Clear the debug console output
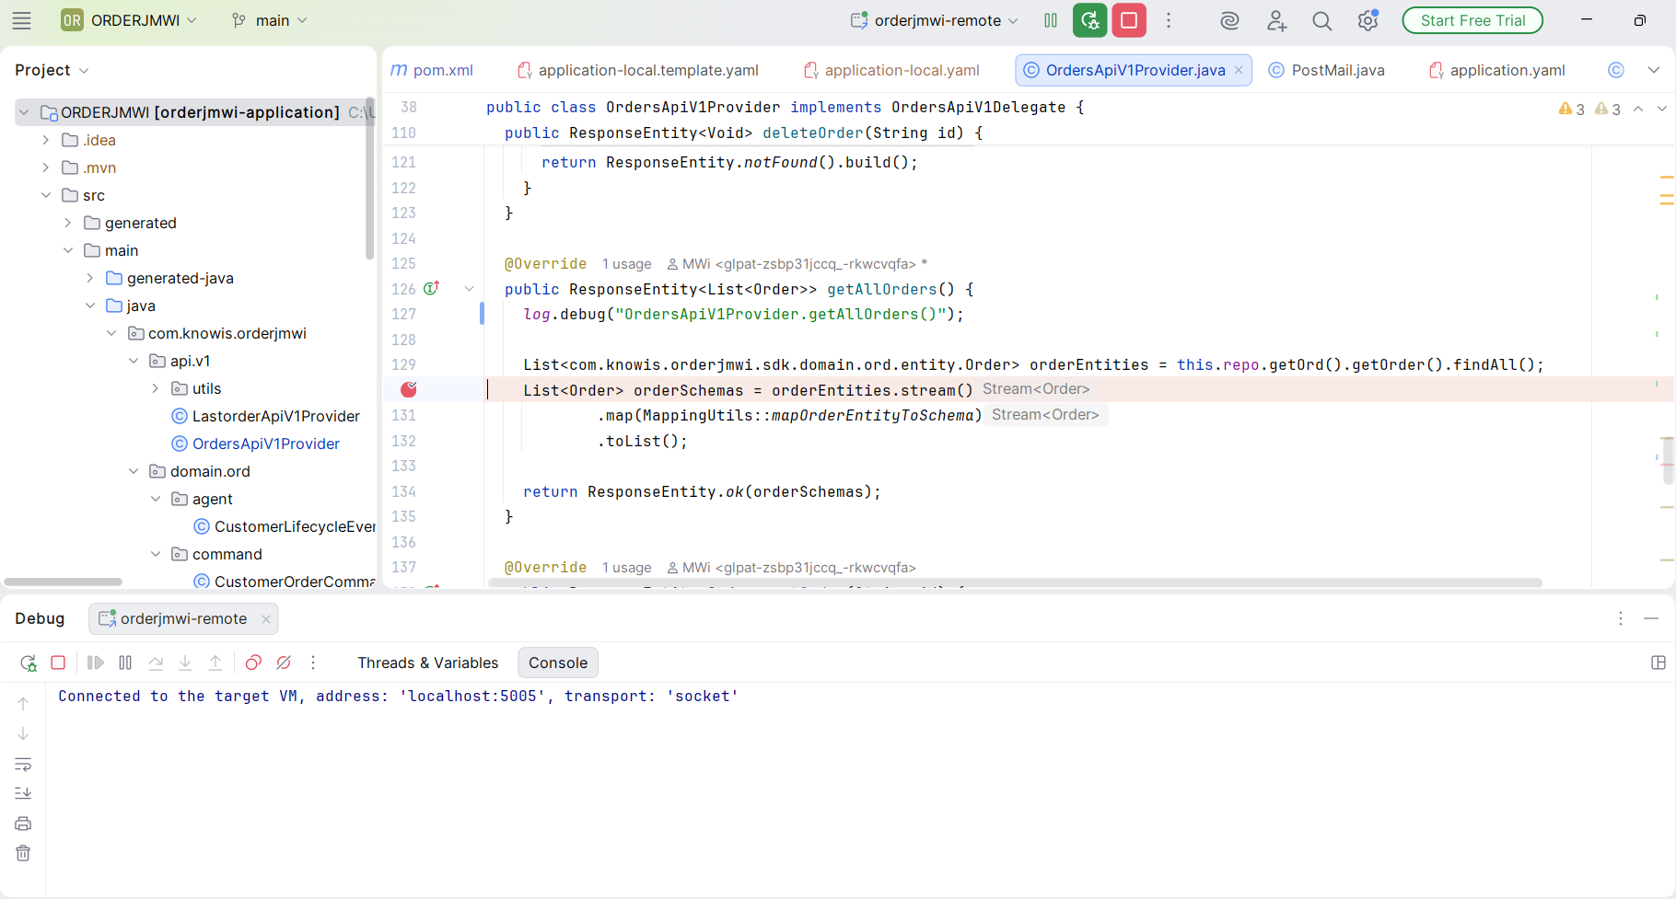 pyautogui.click(x=23, y=853)
